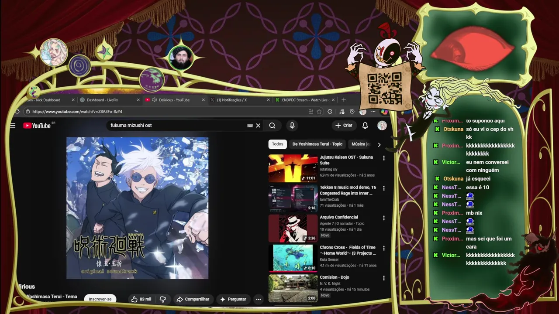The height and width of the screenshot is (314, 559).
Task: Open Chrono Cross Fields of Time thumbnail
Action: tap(293, 258)
